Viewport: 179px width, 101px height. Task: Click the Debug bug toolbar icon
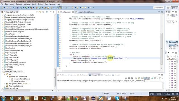coord(21,8)
